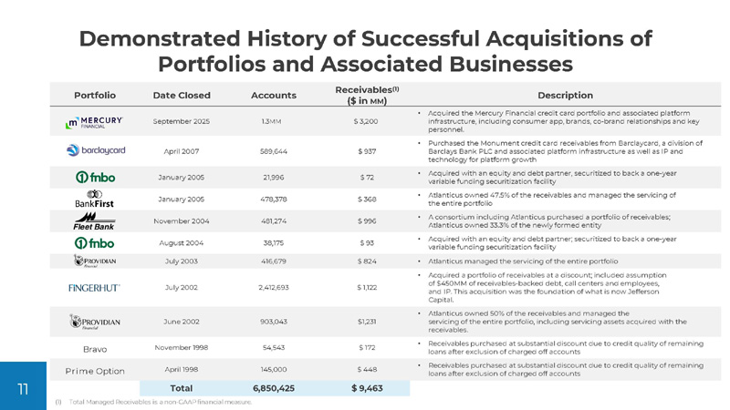This screenshot has width=730, height=410.
Task: Select the fnbo logo in January 2005 row
Action: (x=95, y=176)
